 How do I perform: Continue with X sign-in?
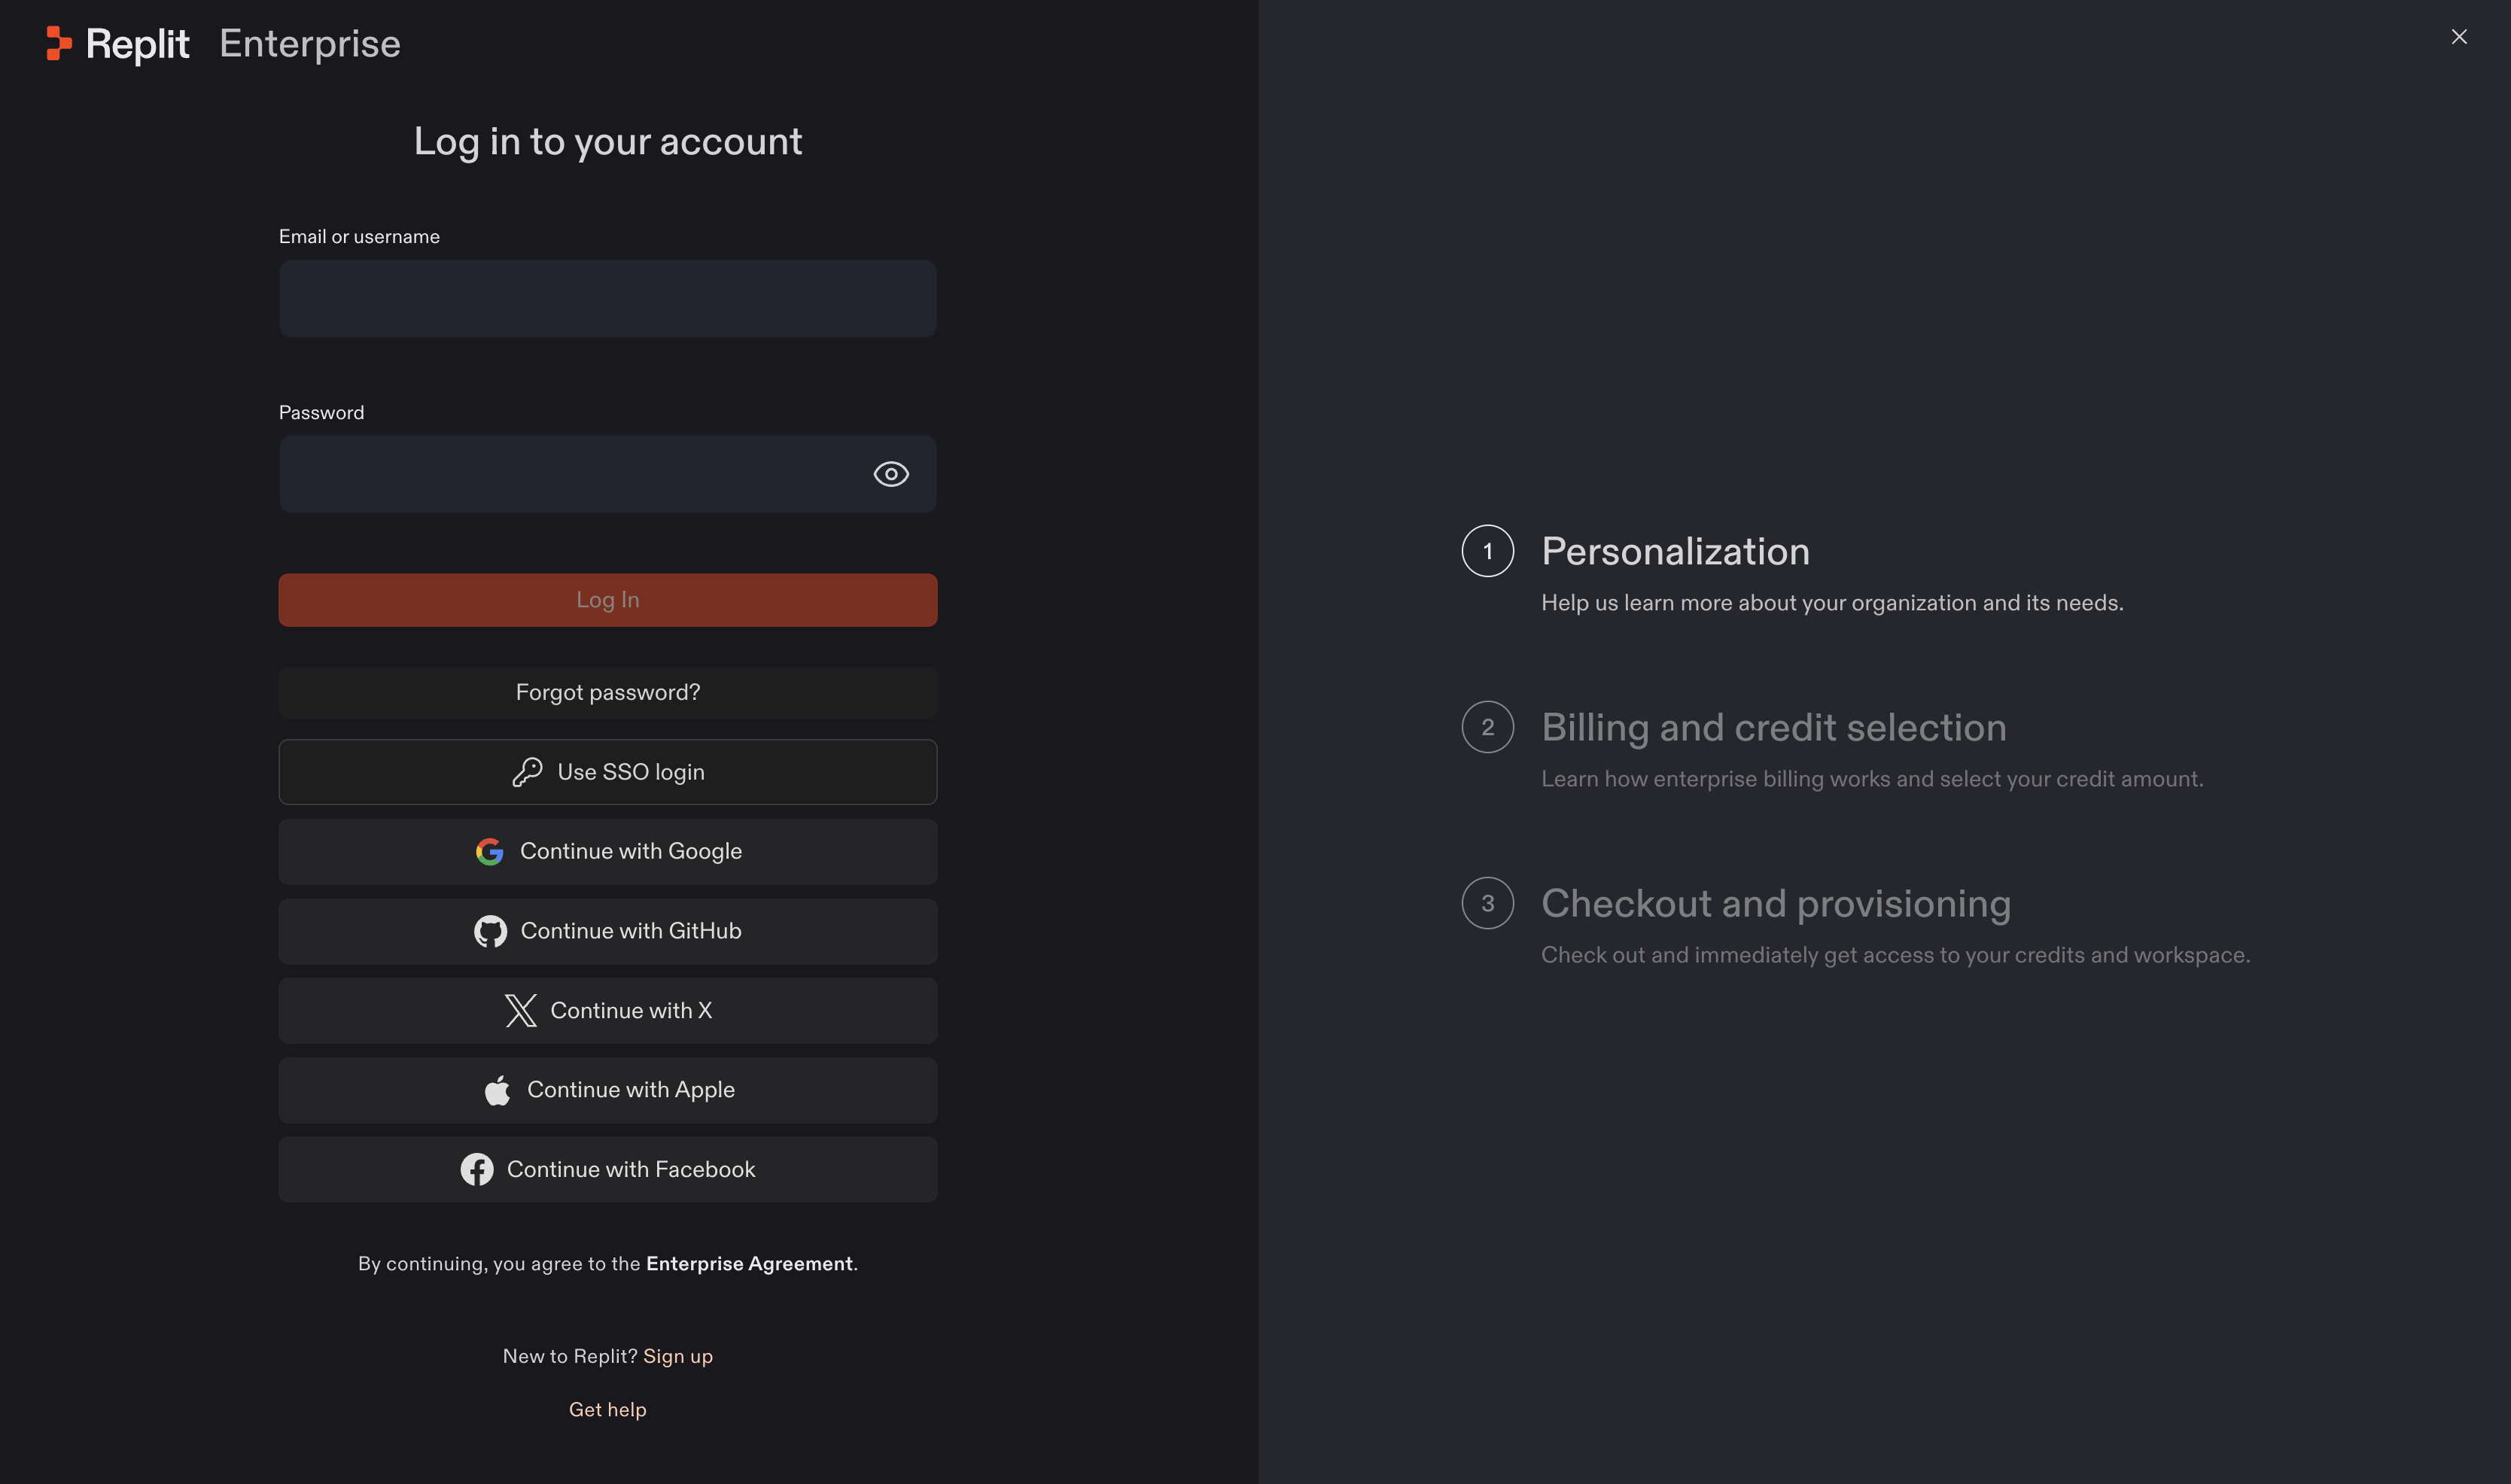pos(608,1010)
